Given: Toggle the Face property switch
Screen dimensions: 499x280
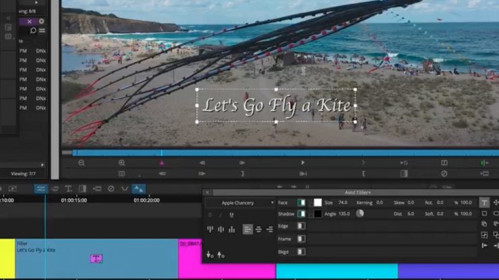Looking at the screenshot, I should pos(301,203).
